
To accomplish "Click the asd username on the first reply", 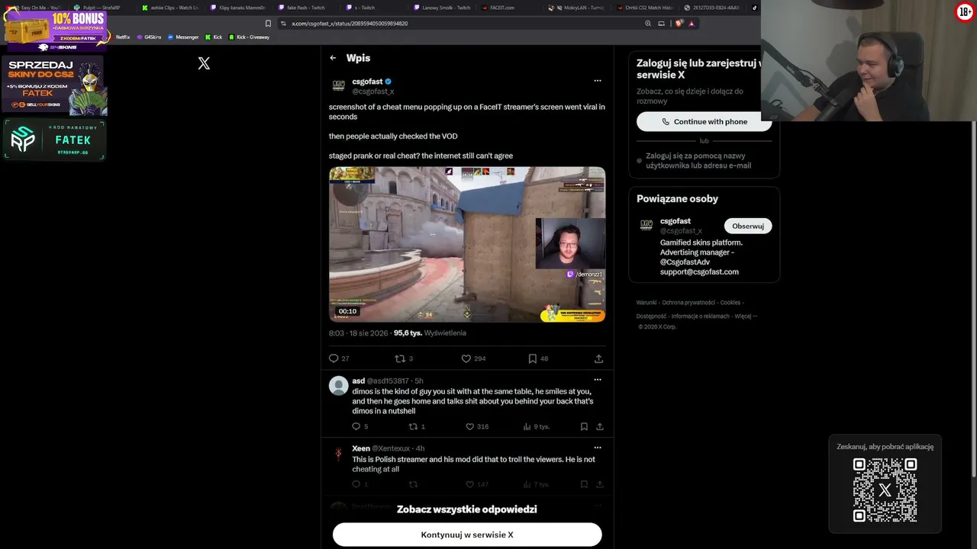I will [x=358, y=380].
